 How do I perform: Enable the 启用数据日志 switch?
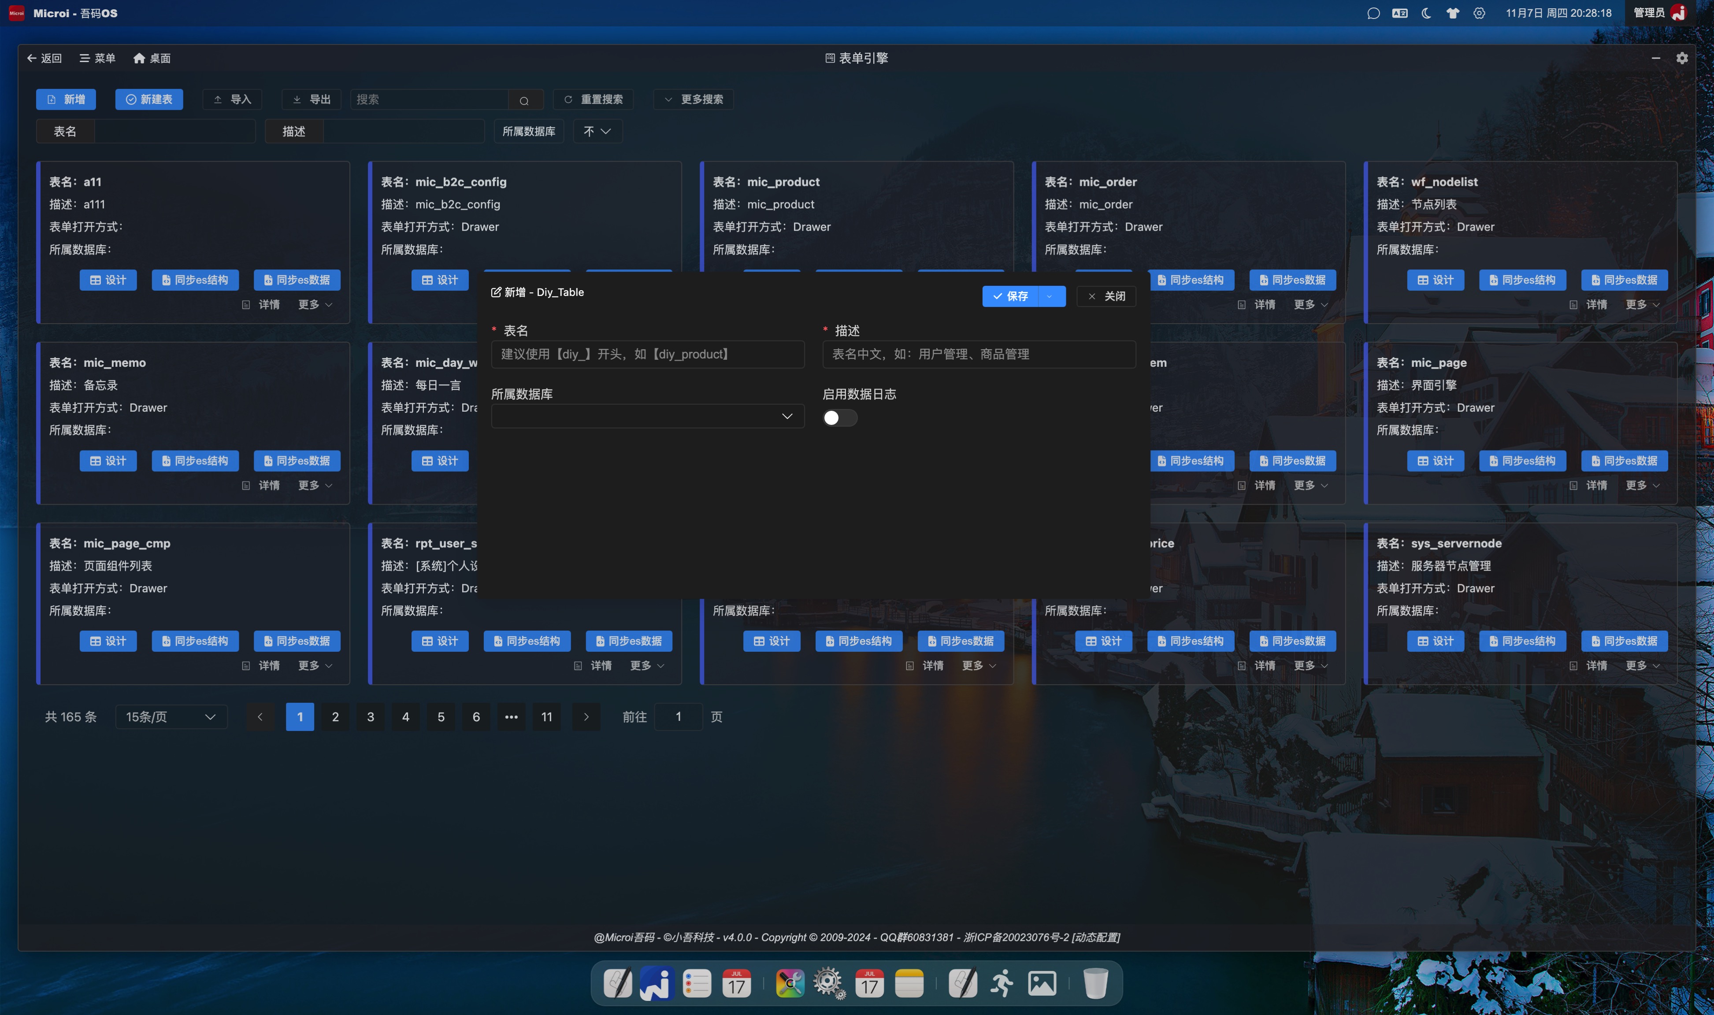coord(839,418)
